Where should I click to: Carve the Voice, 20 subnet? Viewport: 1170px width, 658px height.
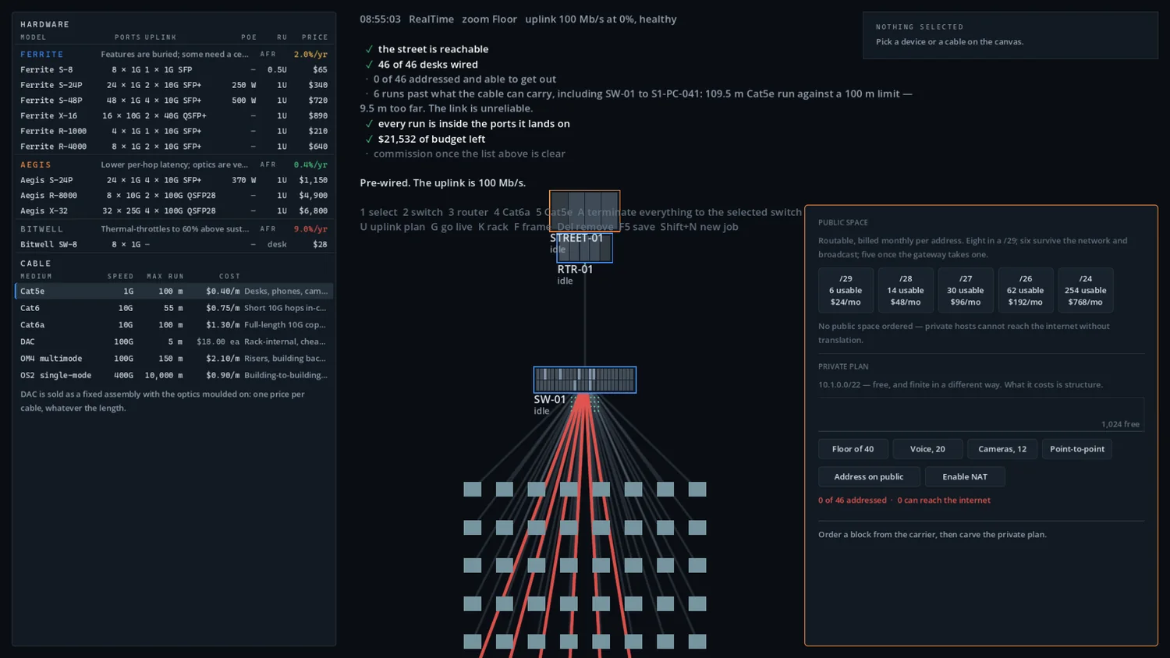(927, 449)
